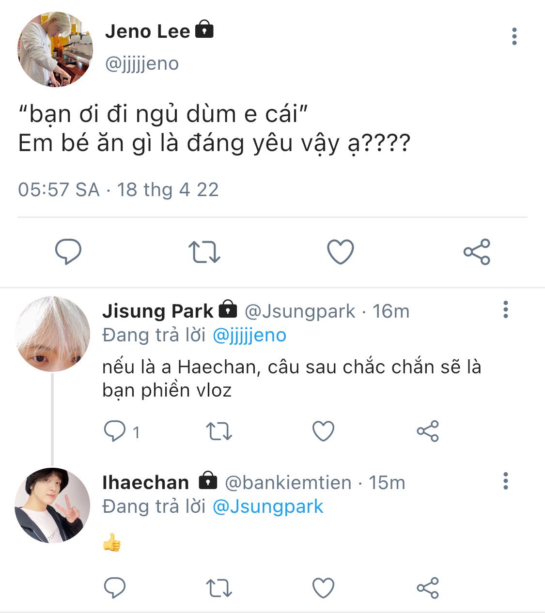Like Jeno Lee's main tweet
545x613 pixels.
[340, 252]
